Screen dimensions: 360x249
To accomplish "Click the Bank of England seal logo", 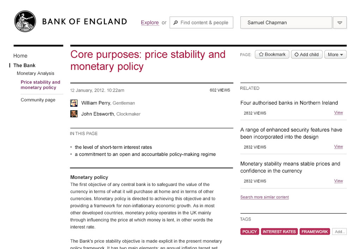I will pyautogui.click(x=25, y=21).
